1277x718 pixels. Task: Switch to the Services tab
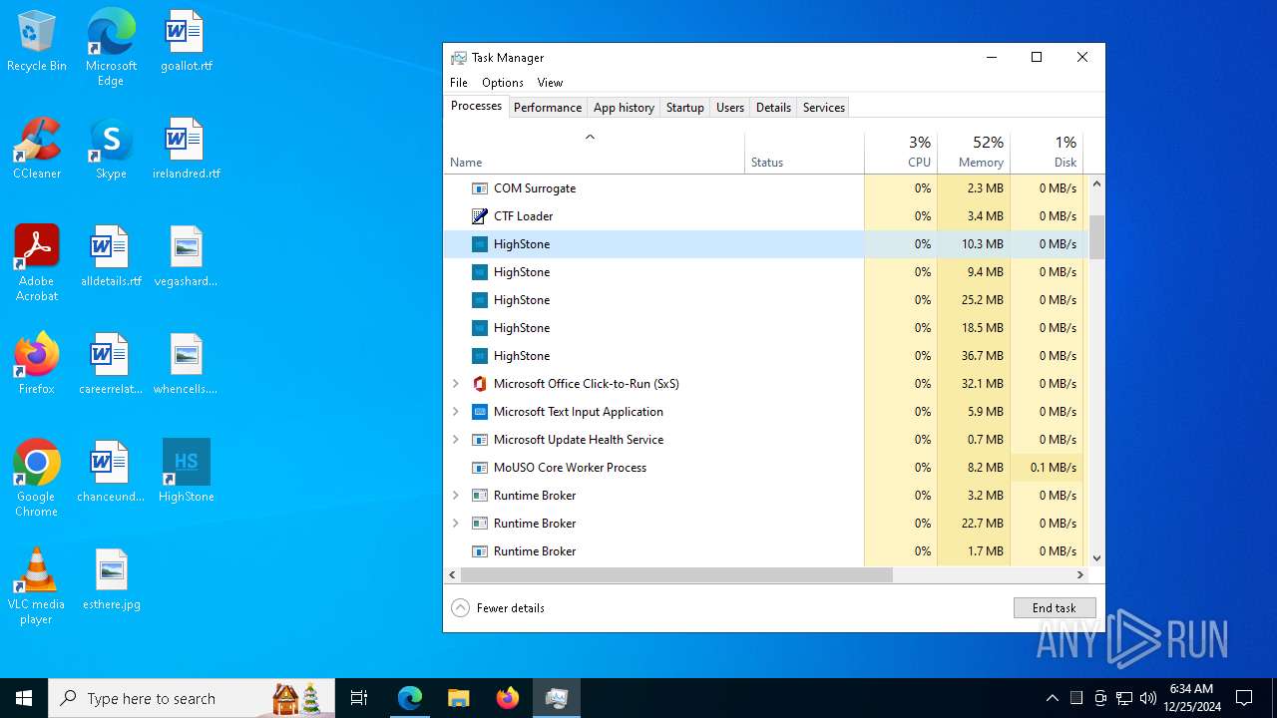click(x=824, y=108)
